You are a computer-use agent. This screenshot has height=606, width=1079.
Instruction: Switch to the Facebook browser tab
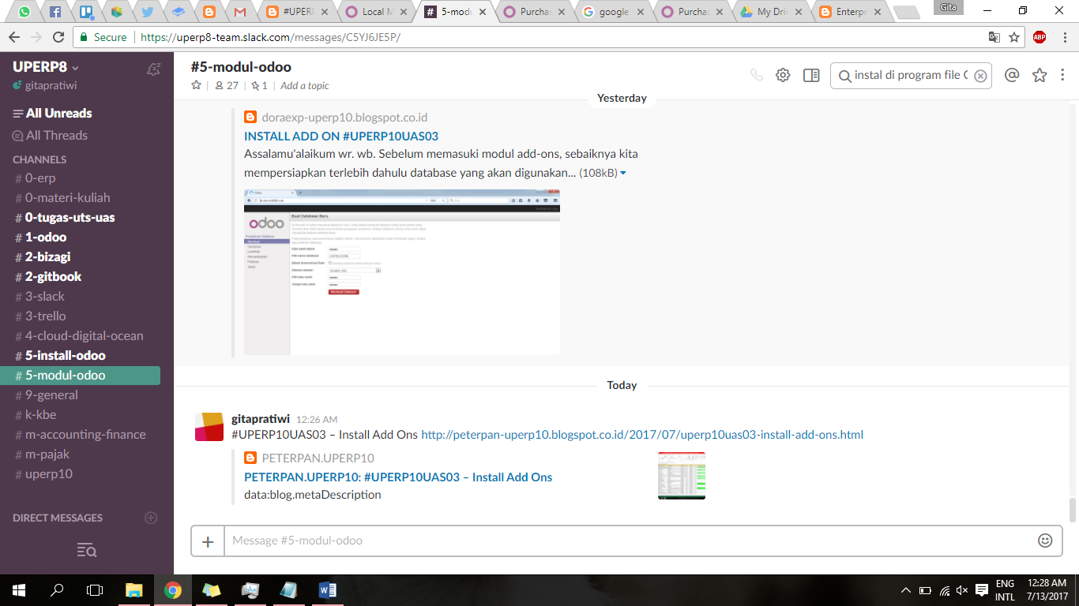tap(55, 12)
